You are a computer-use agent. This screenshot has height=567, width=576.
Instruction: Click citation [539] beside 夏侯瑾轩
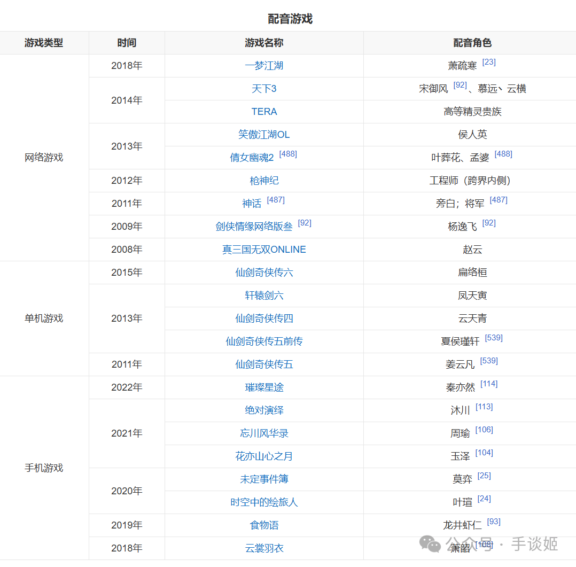[x=494, y=338]
